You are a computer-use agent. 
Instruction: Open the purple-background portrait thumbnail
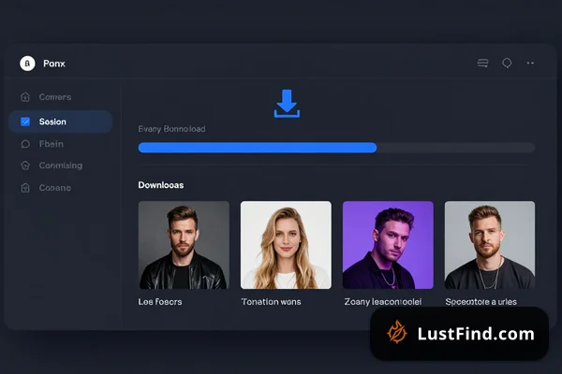click(x=388, y=245)
